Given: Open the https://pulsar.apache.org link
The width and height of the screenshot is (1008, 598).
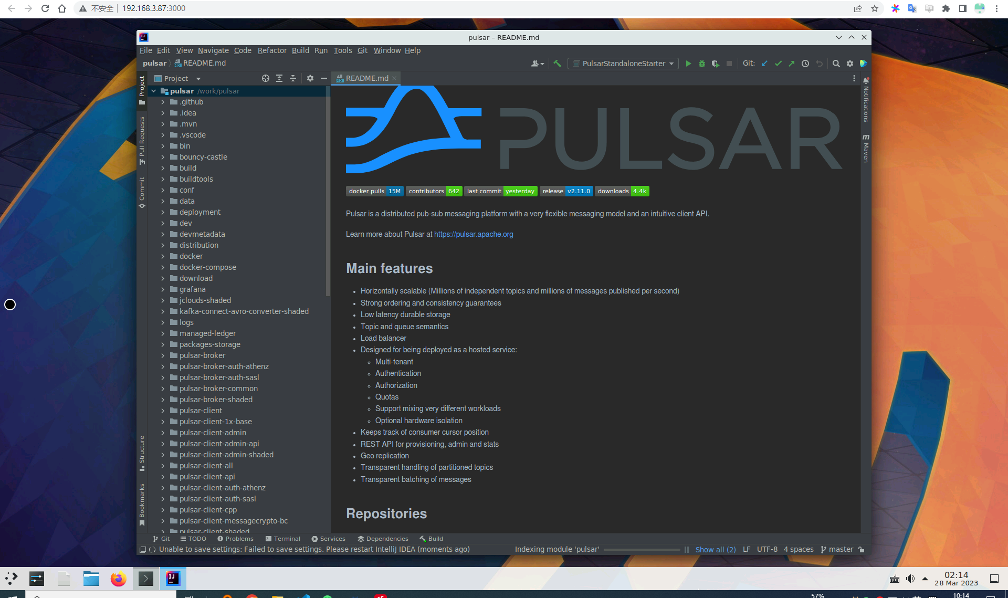Looking at the screenshot, I should coord(474,234).
